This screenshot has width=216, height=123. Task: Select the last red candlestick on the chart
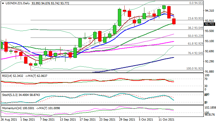click(174, 22)
